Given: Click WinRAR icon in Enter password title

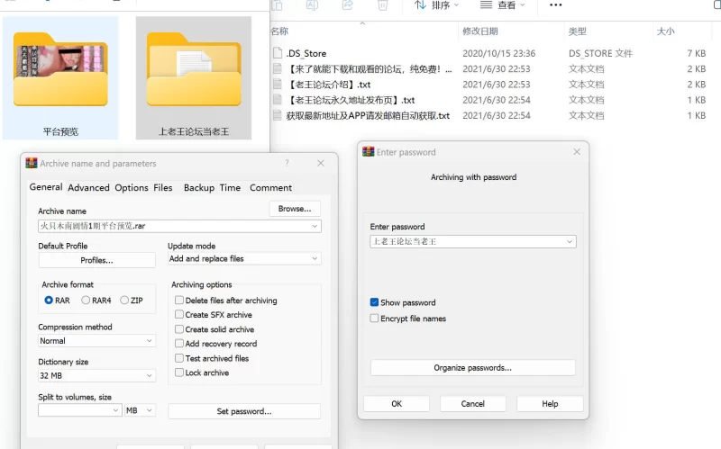Looking at the screenshot, I should 369,151.
